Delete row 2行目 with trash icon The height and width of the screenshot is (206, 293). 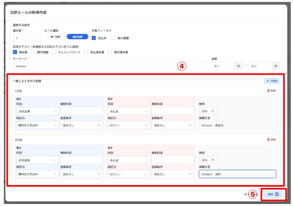pos(271,140)
